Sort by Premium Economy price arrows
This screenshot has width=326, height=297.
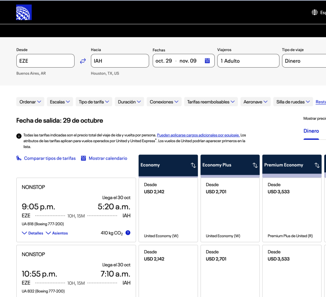coord(317,165)
